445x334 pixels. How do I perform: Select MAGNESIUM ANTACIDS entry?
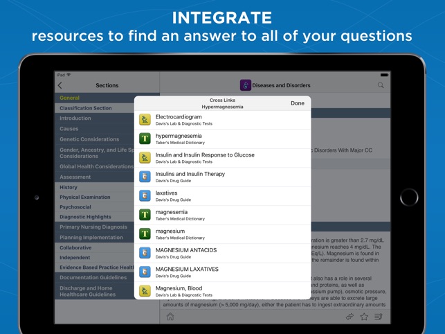pyautogui.click(x=223, y=253)
